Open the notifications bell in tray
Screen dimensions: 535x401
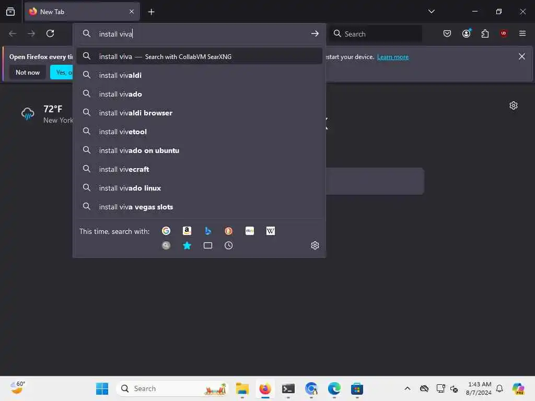pos(499,388)
